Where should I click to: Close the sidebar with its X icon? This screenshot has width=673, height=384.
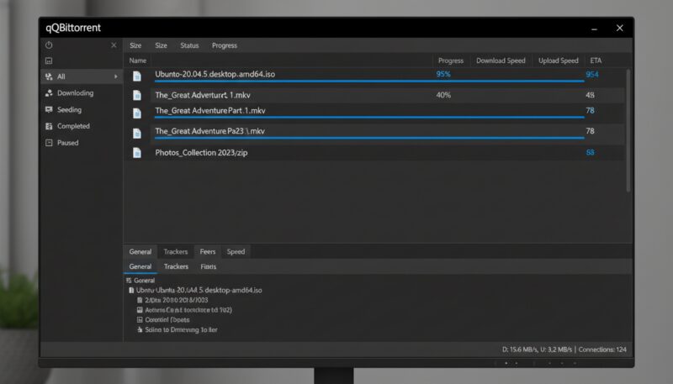click(x=114, y=45)
